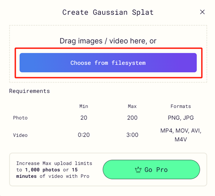
Task: Click the Choose from filesystem button
Action: pyautogui.click(x=108, y=63)
